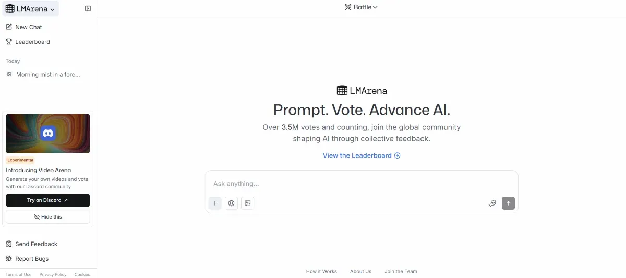Click the globe web search icon
This screenshot has width=626, height=278.
point(231,203)
